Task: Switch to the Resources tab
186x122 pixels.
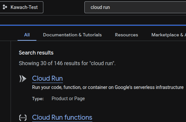Action: click(x=126, y=35)
